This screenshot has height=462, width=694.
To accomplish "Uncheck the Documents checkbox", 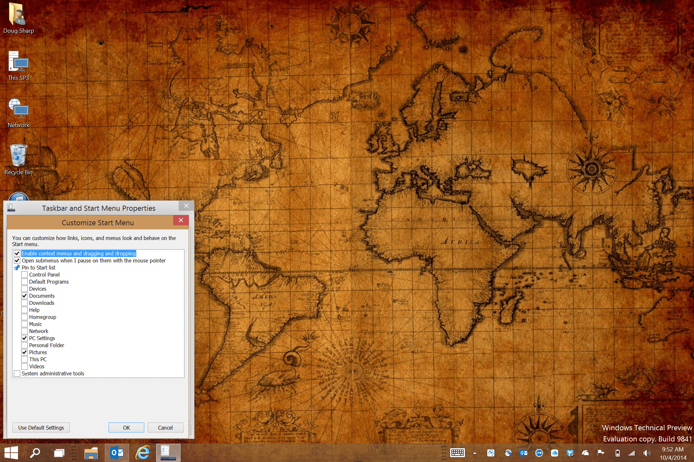I will coord(24,296).
